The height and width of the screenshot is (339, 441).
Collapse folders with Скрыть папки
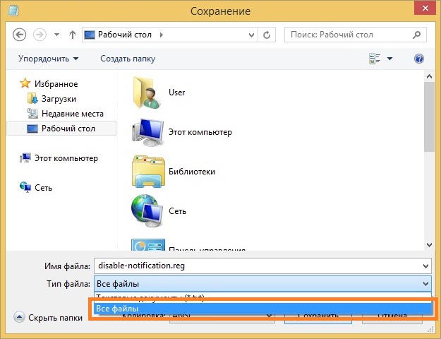point(48,318)
